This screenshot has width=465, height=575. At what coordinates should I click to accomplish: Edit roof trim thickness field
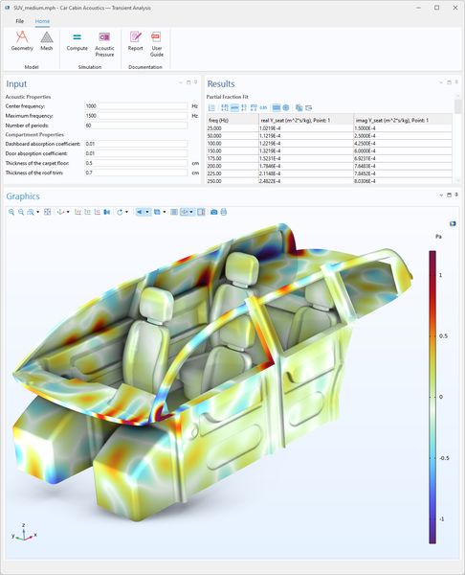(136, 172)
